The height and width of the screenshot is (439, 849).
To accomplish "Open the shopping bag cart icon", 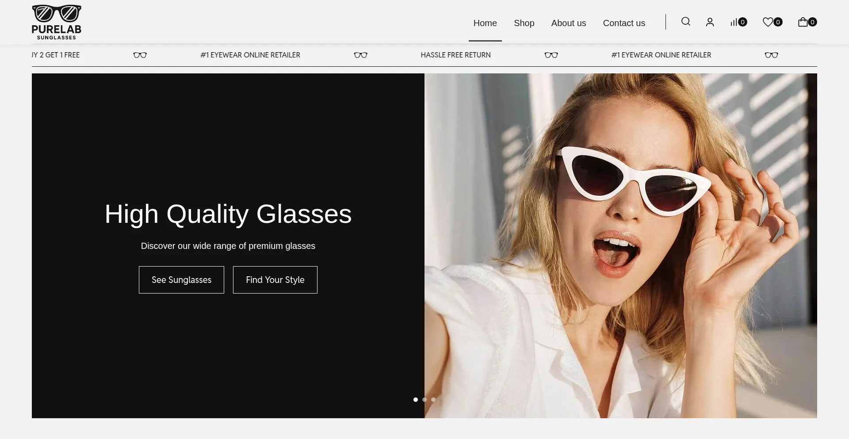I will pyautogui.click(x=803, y=22).
